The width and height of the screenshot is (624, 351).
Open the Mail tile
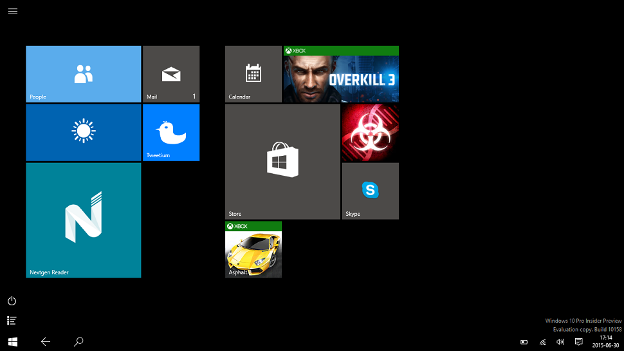click(170, 74)
